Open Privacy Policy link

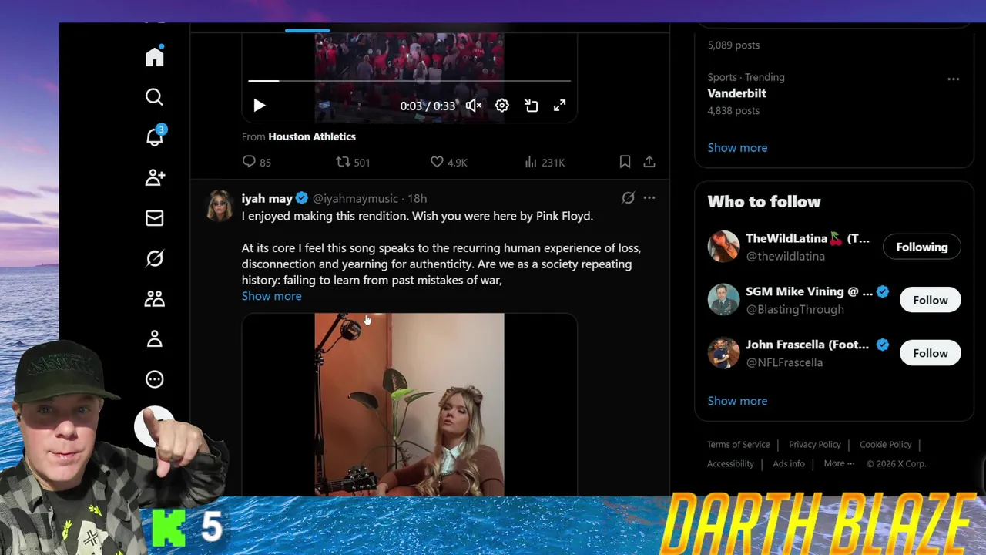click(815, 444)
